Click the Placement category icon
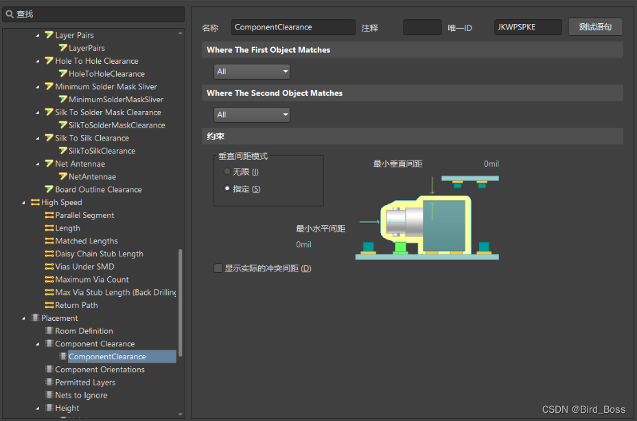The image size is (637, 421). click(x=35, y=318)
